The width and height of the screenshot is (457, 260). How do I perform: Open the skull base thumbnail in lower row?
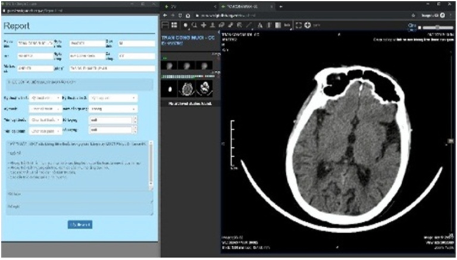(205, 89)
